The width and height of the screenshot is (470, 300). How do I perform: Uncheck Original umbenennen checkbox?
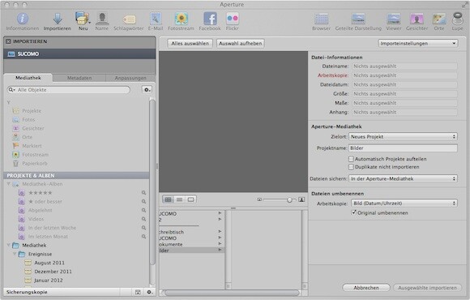click(353, 212)
